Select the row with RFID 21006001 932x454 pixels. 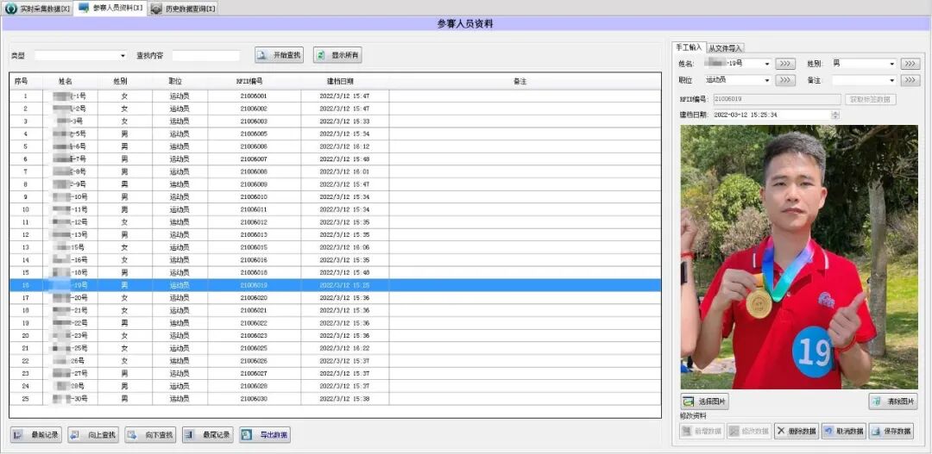(335, 96)
